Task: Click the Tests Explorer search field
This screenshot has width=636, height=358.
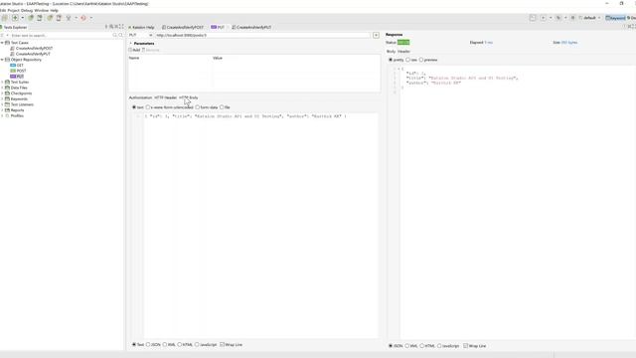Action: pos(61,36)
